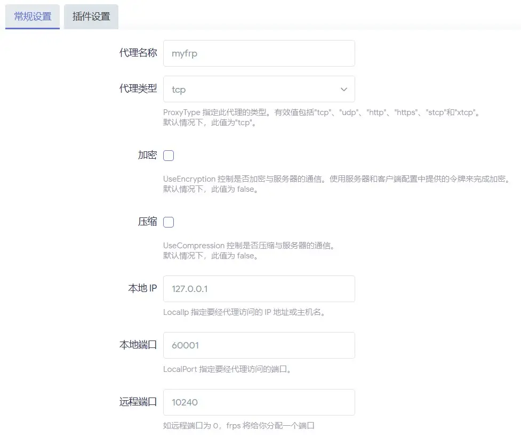Switch to the 常规设置 tab
Viewport: 521px width, 438px height.
33,17
